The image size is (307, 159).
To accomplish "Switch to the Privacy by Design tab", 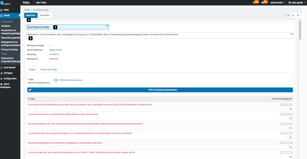I will pyautogui.click(x=49, y=69).
